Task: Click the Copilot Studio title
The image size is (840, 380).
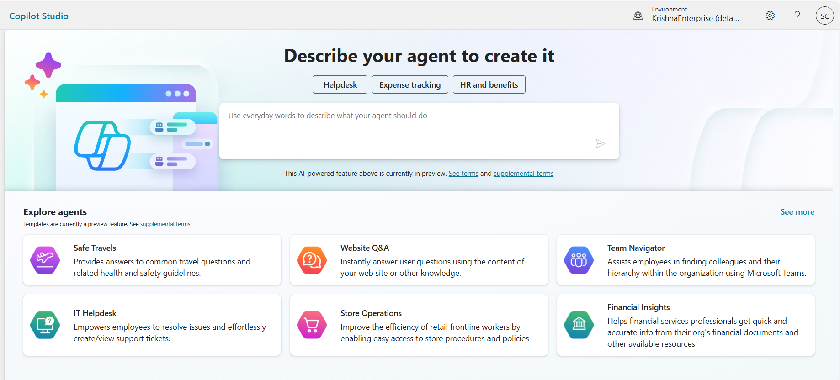Action: (x=39, y=16)
